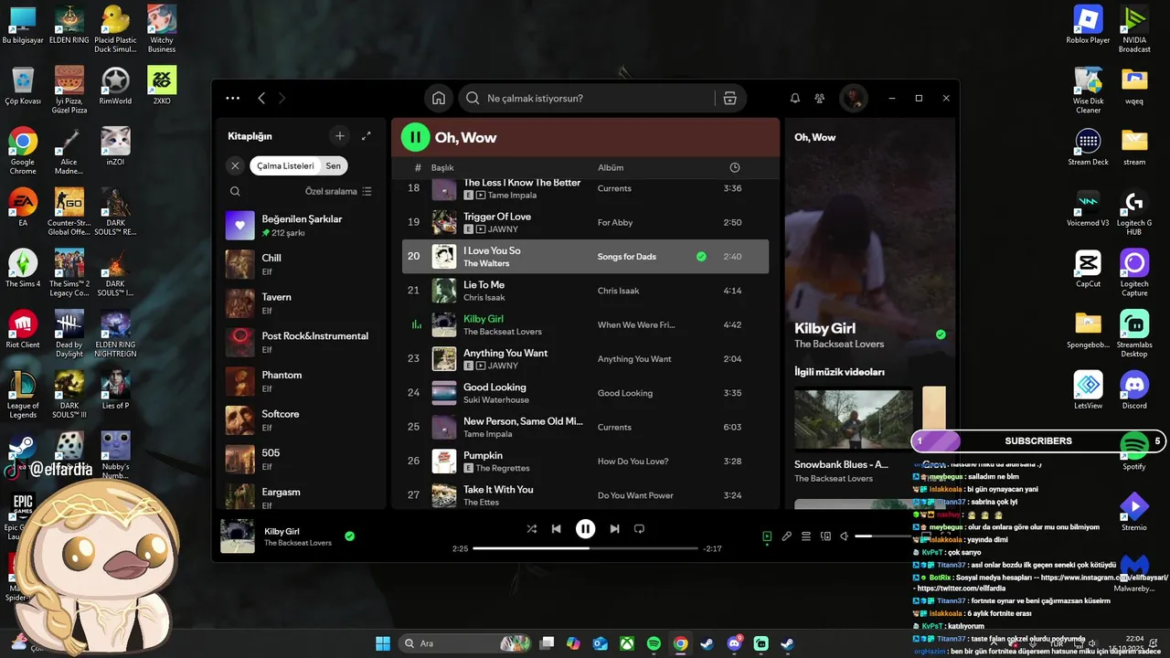The width and height of the screenshot is (1170, 658).
Task: Skip to the next track
Action: point(614,529)
